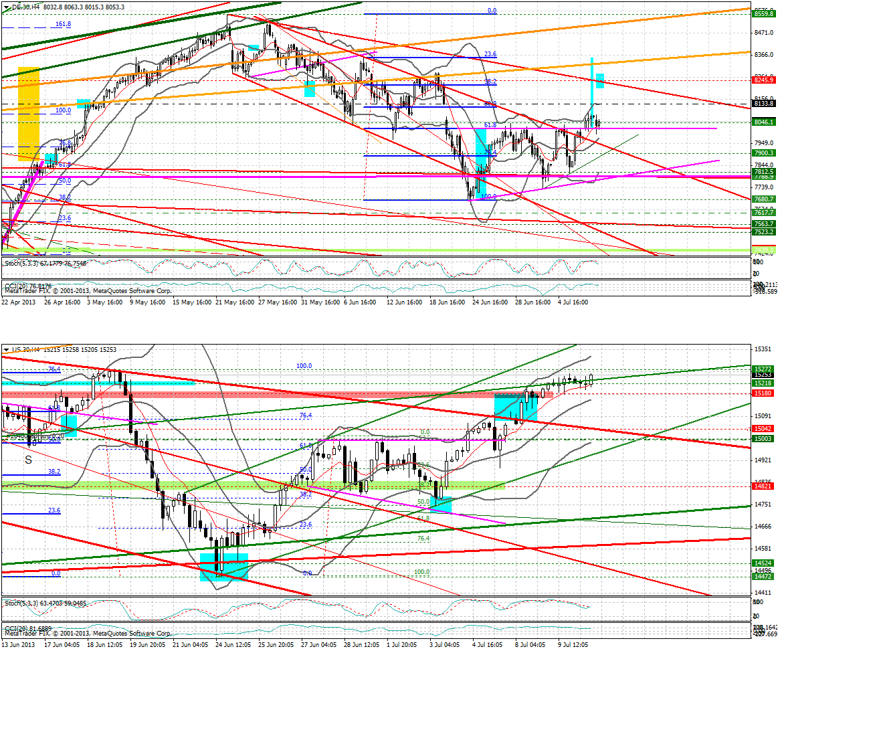Click the 28 Jun 16:00 date label
The height and width of the screenshot is (744, 883).
[533, 302]
